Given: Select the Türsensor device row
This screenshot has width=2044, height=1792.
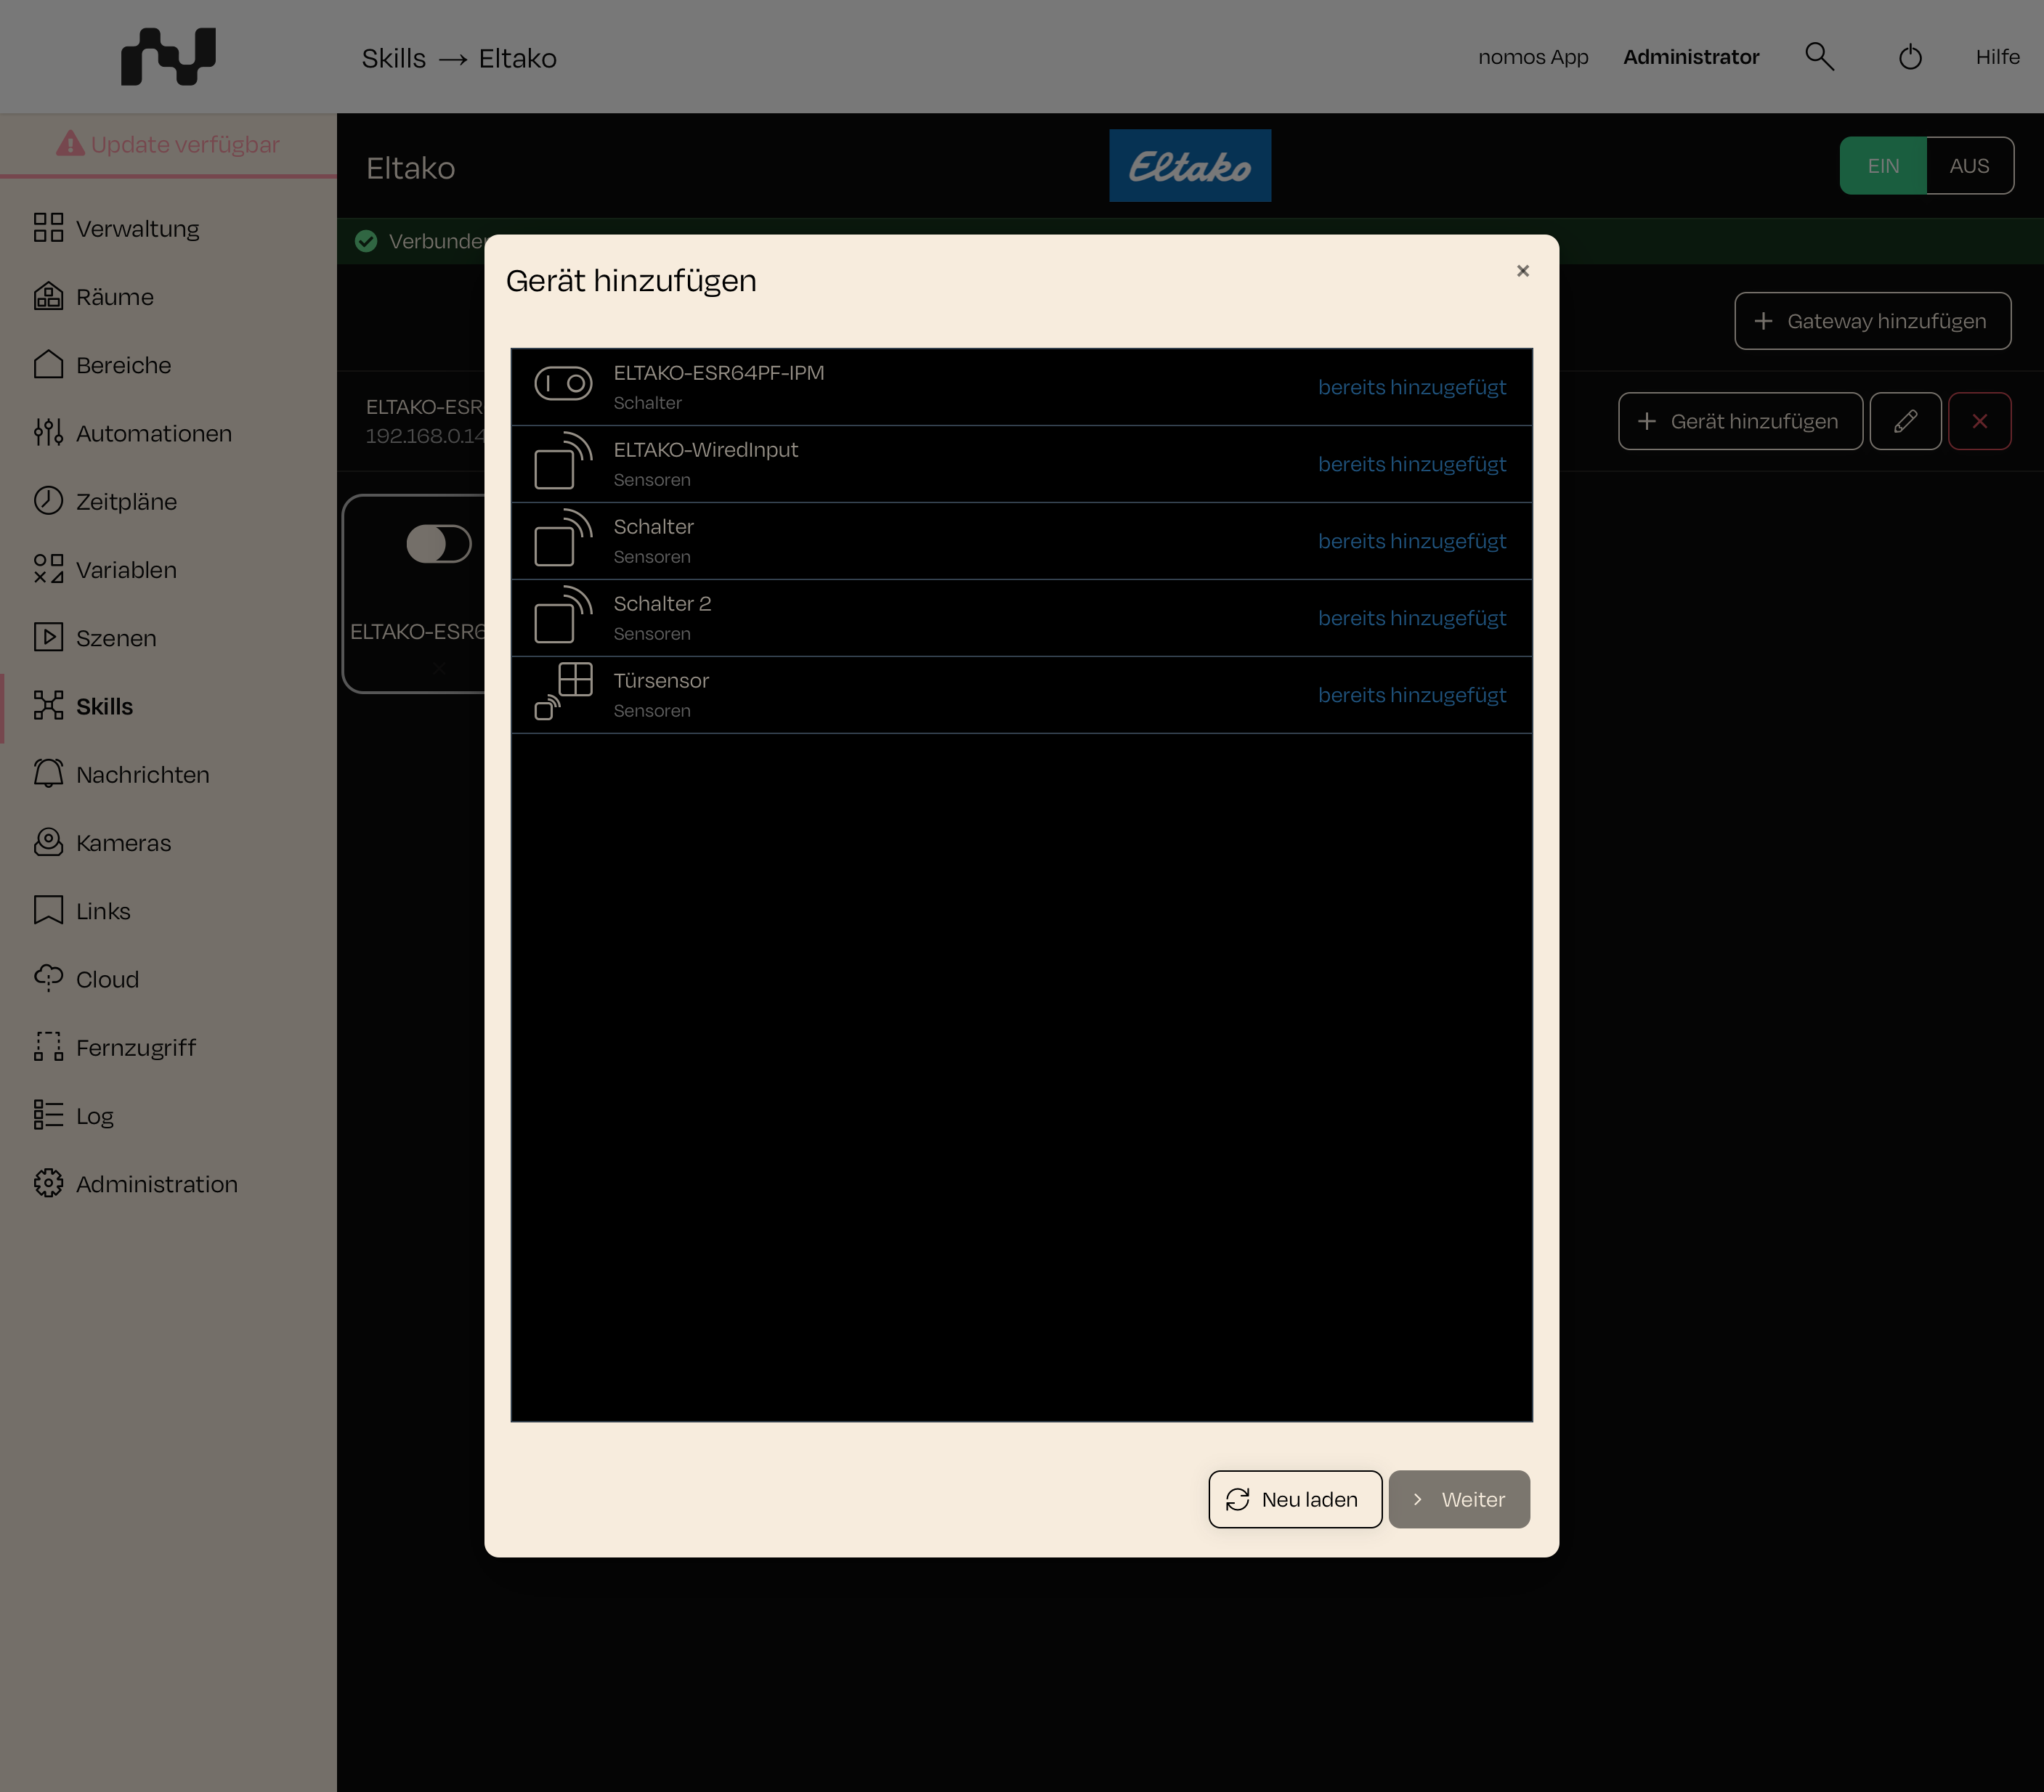Looking at the screenshot, I should pos(1021,695).
